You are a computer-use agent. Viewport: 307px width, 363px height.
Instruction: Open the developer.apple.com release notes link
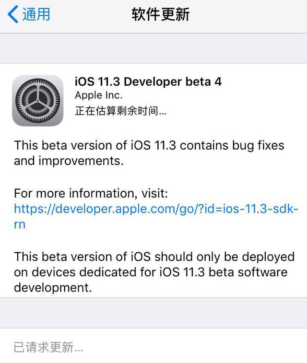pyautogui.click(x=156, y=216)
